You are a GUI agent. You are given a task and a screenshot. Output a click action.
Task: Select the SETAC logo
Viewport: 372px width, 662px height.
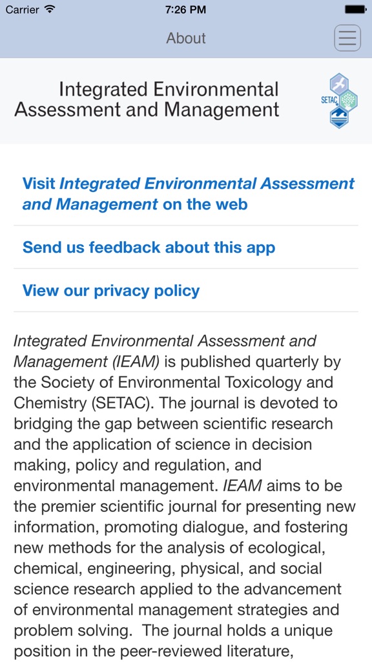tap(340, 100)
